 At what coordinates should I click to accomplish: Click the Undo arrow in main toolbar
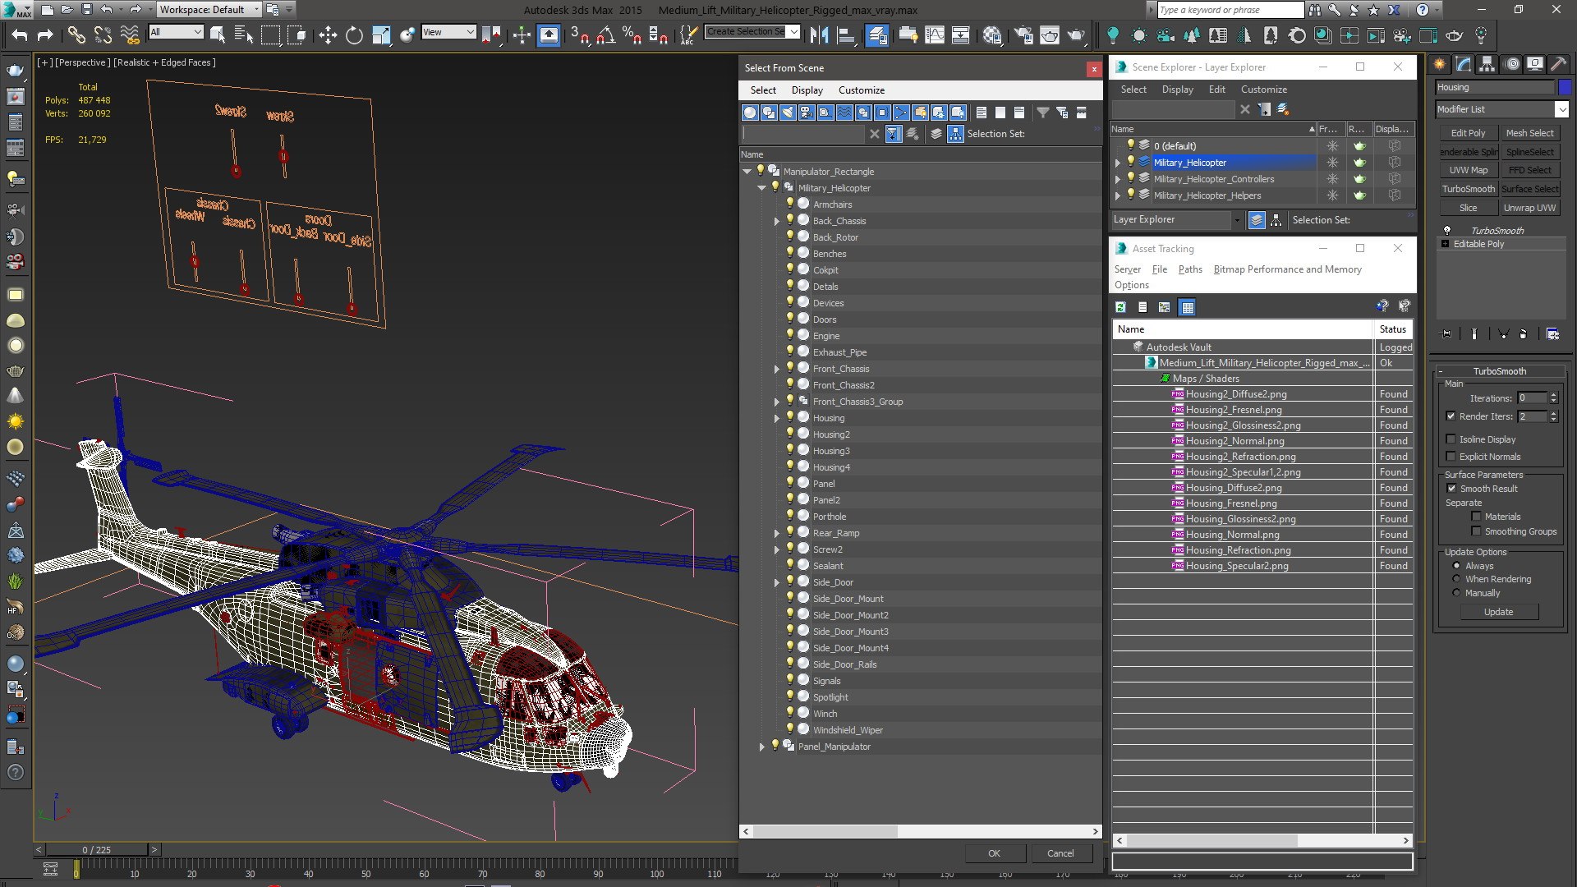(20, 34)
